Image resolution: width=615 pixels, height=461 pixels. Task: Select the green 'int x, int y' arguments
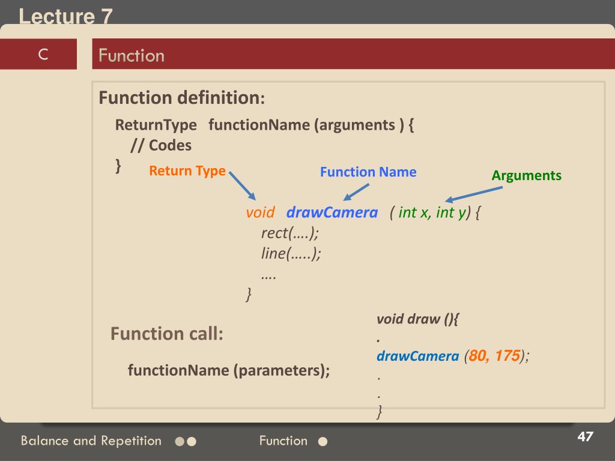432,212
